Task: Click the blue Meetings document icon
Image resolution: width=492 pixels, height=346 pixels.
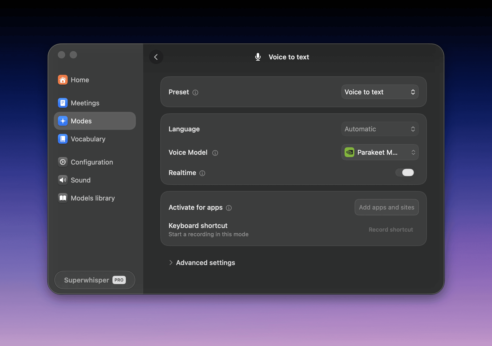Action: point(63,103)
